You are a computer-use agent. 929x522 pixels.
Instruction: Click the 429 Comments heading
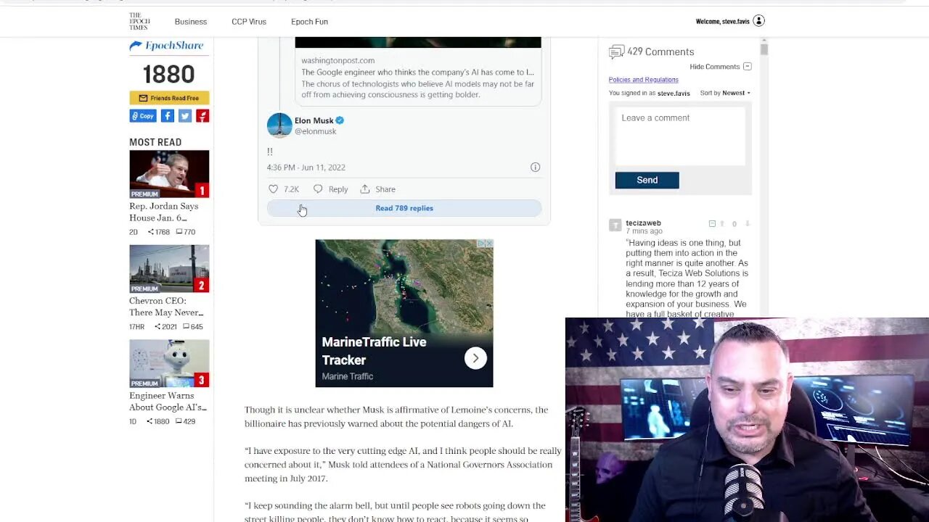coord(660,52)
